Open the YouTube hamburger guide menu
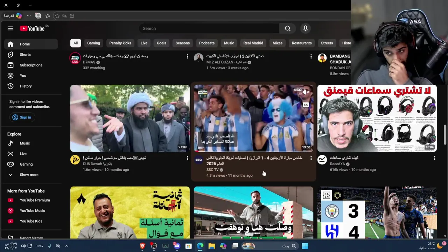Image resolution: width=448 pixels, height=252 pixels. [x=10, y=28]
